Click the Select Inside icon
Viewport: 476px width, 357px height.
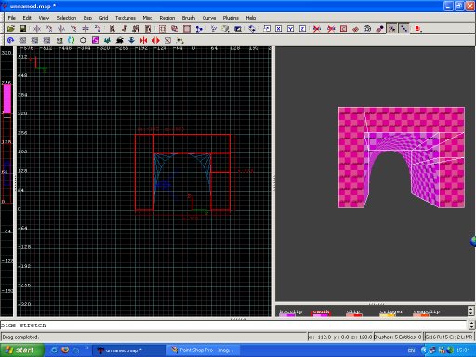coord(148,29)
